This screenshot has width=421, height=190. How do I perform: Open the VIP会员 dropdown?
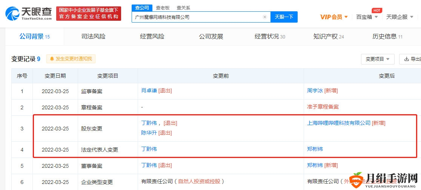(334, 17)
